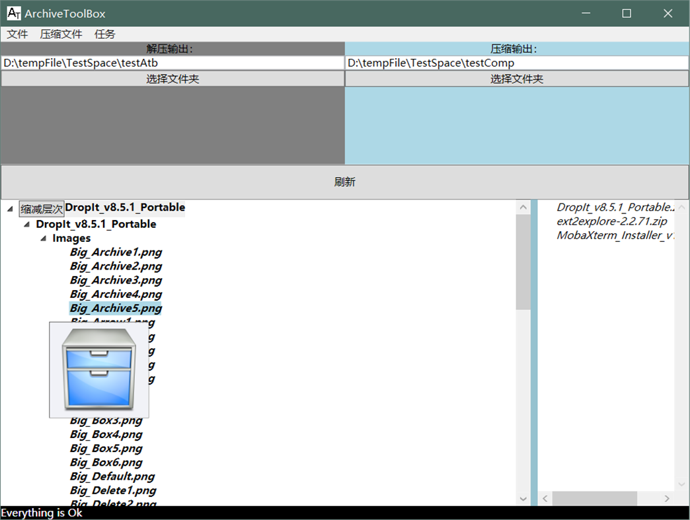Click the tree panel scrollbar down arrow
The image size is (690, 520).
523,498
